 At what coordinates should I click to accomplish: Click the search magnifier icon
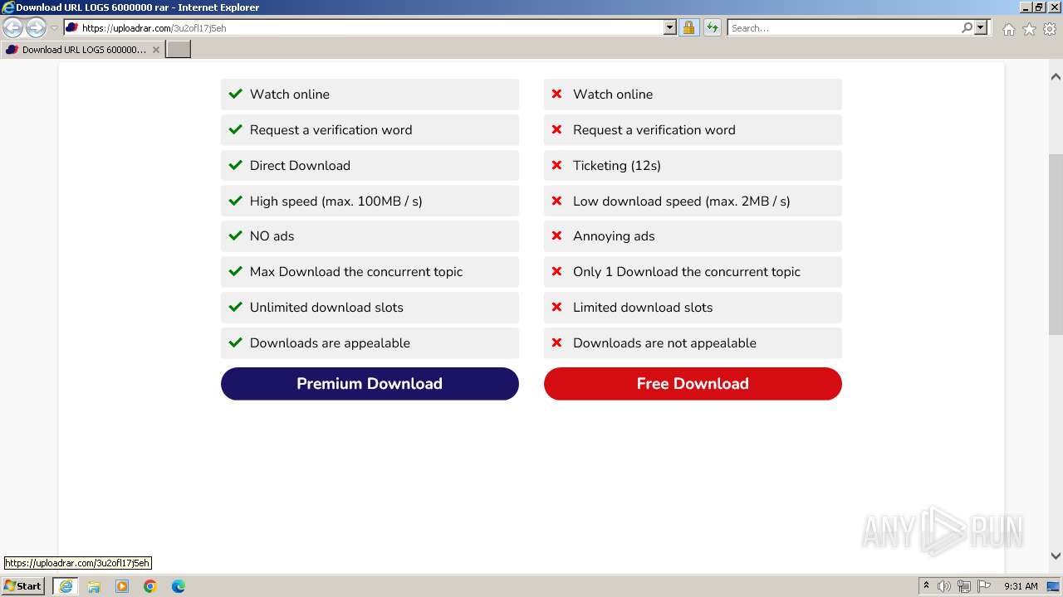coord(967,28)
